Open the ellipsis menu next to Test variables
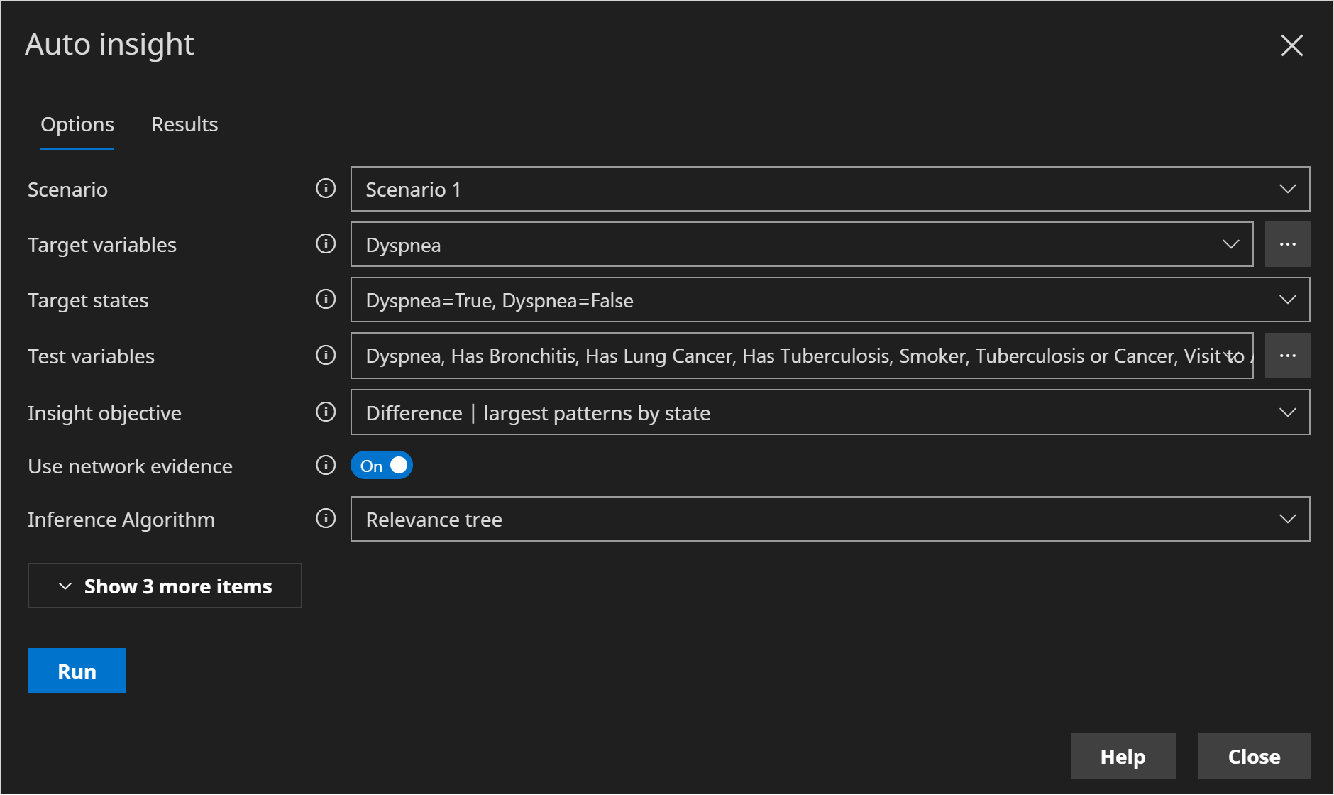This screenshot has width=1334, height=795. coord(1288,356)
